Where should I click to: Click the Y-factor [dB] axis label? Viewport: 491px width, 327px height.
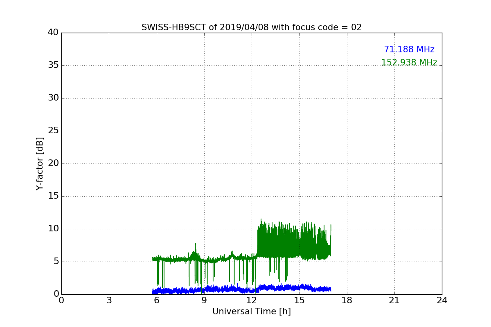tap(40, 163)
